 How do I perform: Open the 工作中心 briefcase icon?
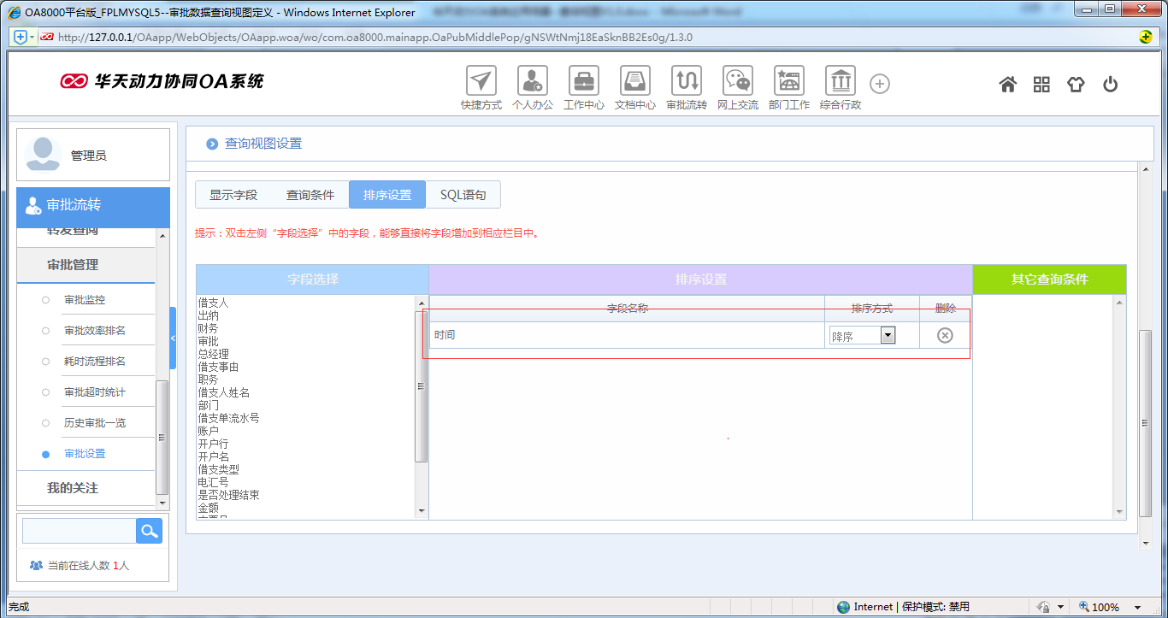click(x=584, y=81)
